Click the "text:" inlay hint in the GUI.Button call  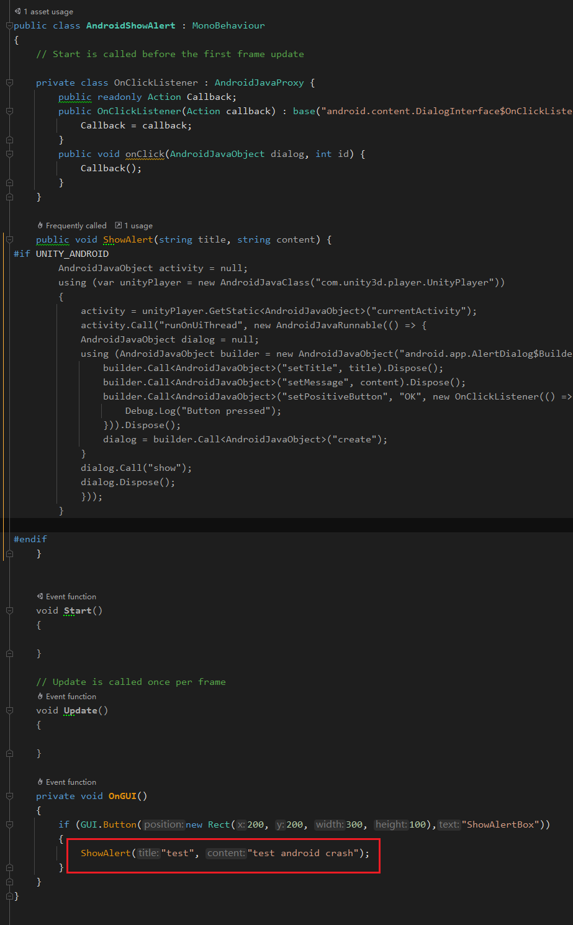448,824
